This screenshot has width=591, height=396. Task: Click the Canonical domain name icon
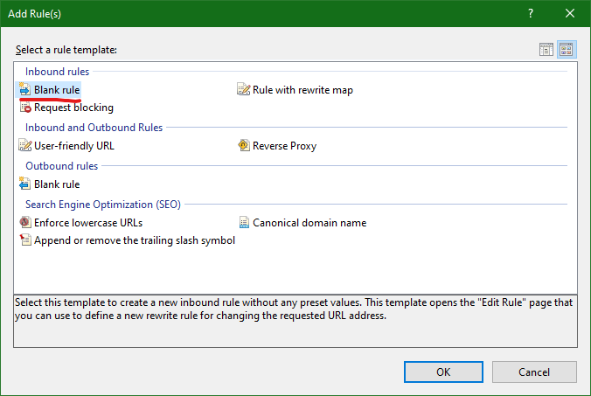coord(244,222)
